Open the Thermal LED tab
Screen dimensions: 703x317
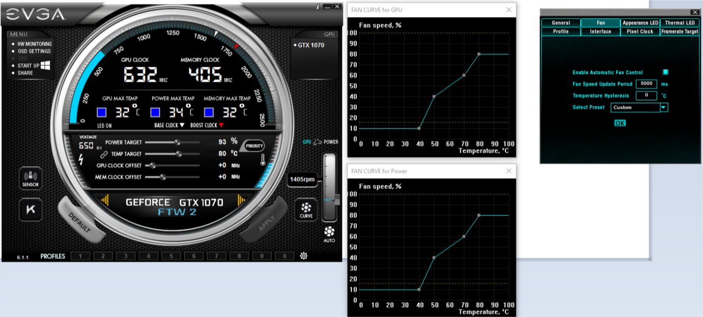(680, 23)
